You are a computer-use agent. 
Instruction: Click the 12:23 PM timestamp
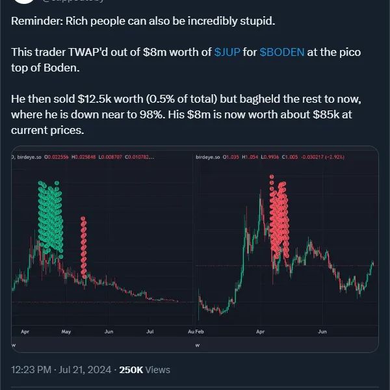tap(31, 370)
